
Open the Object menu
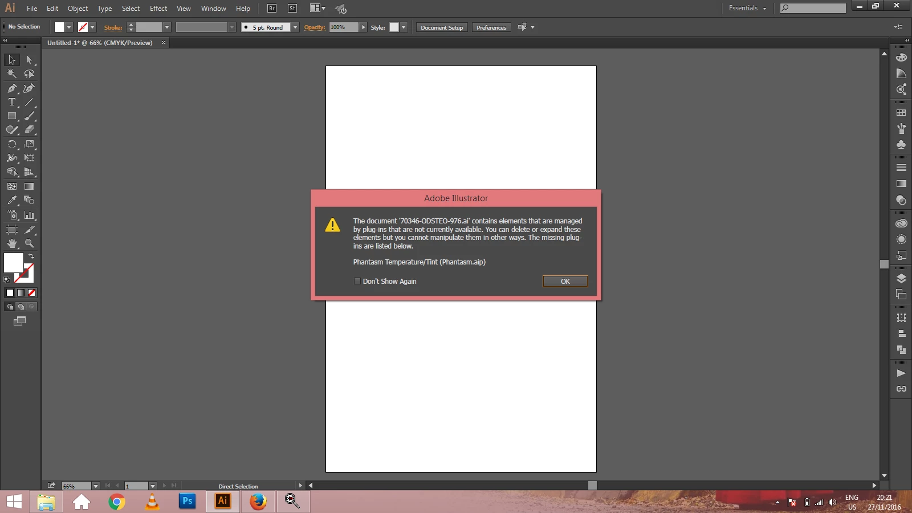point(78,9)
